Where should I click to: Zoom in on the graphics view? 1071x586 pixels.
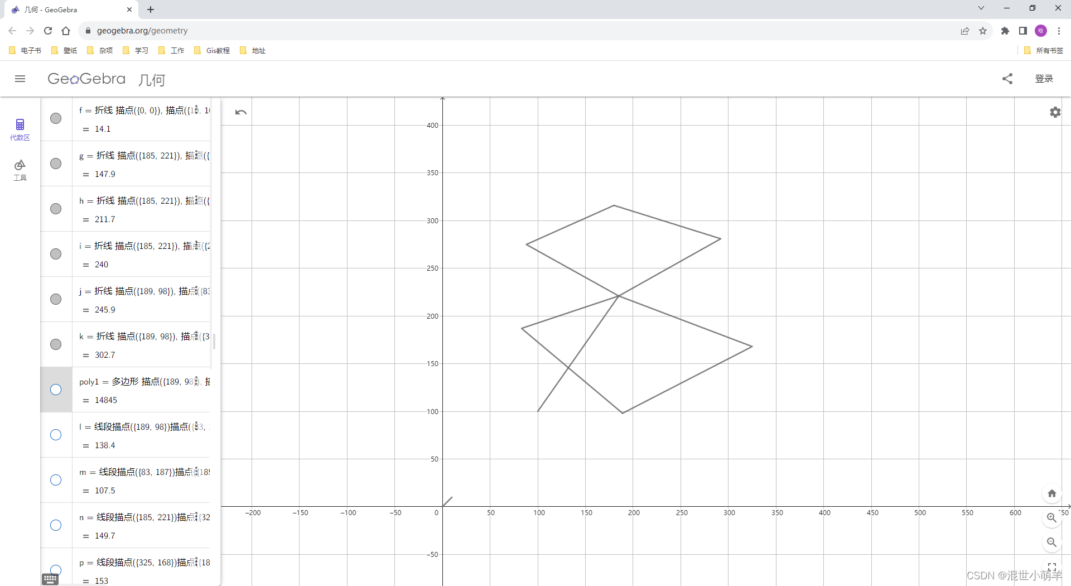tap(1052, 518)
